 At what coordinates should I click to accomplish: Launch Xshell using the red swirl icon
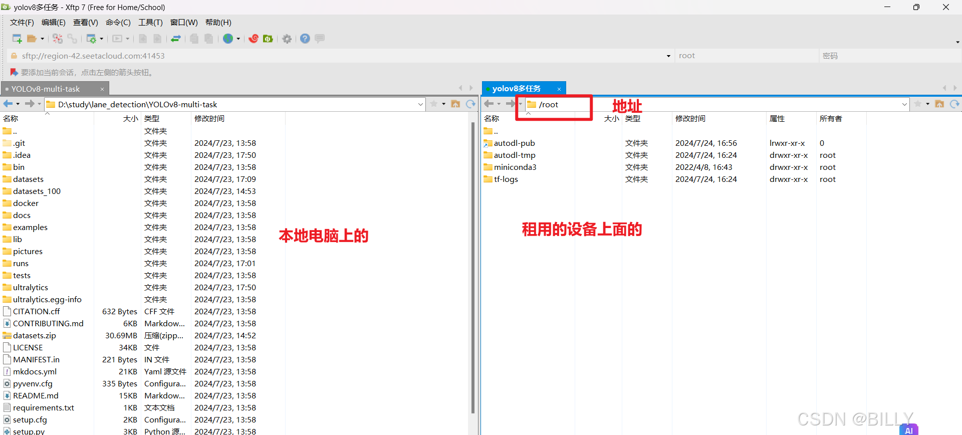click(x=254, y=39)
